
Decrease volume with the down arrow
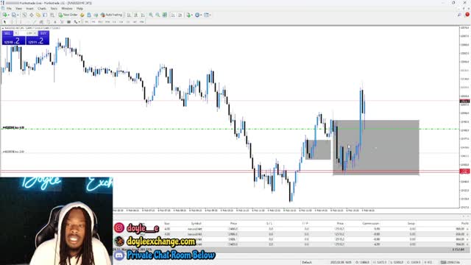16,33
